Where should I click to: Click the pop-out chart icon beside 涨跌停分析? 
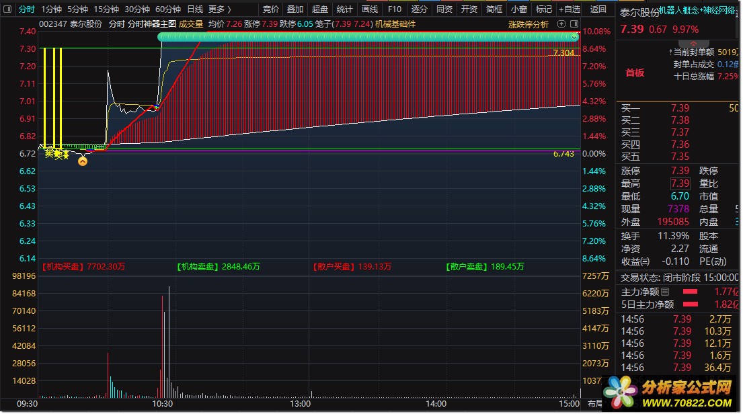pos(561,24)
